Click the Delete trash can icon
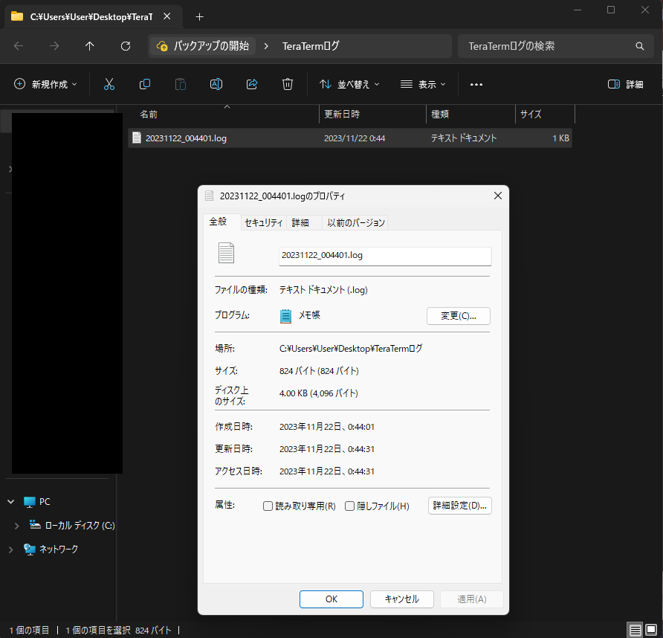This screenshot has height=638, width=663. point(288,84)
